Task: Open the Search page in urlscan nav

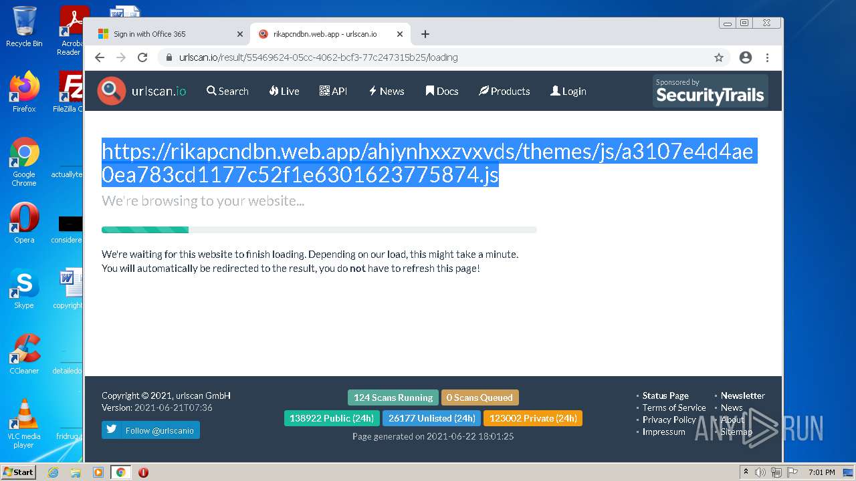Action: [x=227, y=91]
